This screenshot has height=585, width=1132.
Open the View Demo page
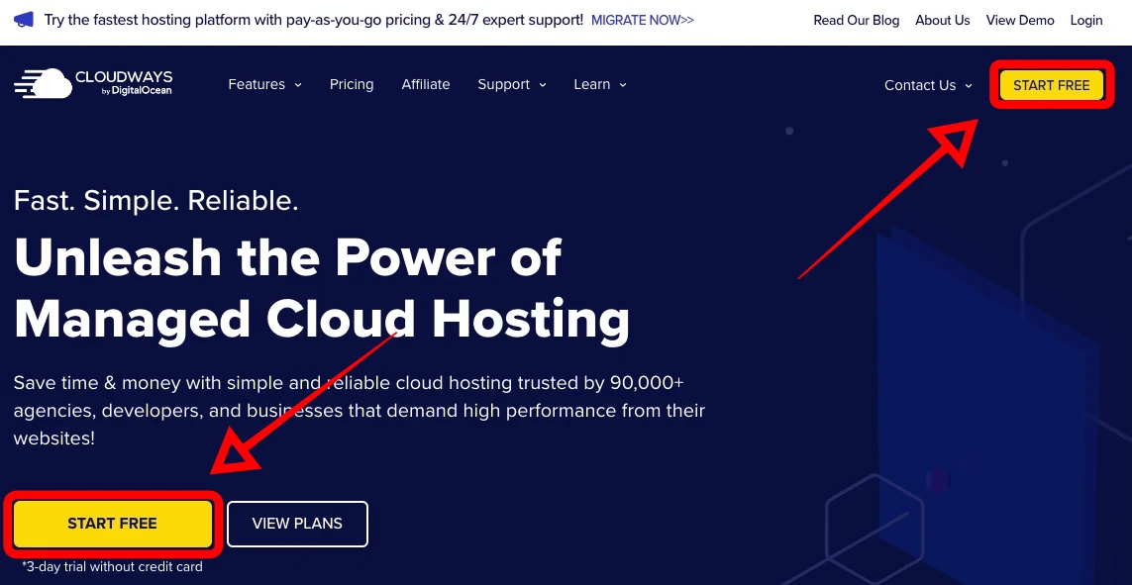click(1020, 20)
